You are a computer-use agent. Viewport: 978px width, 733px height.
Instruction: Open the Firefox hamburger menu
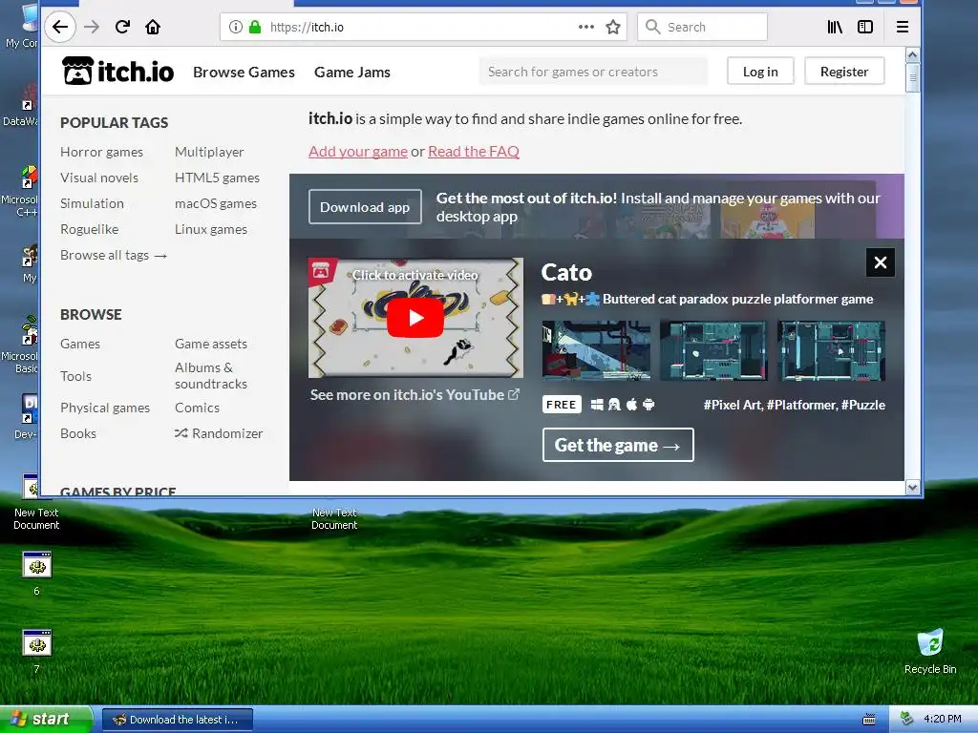click(902, 27)
